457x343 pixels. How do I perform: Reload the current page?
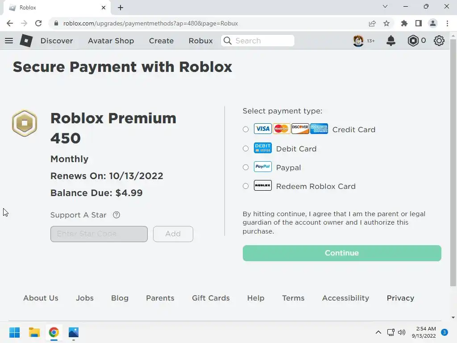click(38, 23)
